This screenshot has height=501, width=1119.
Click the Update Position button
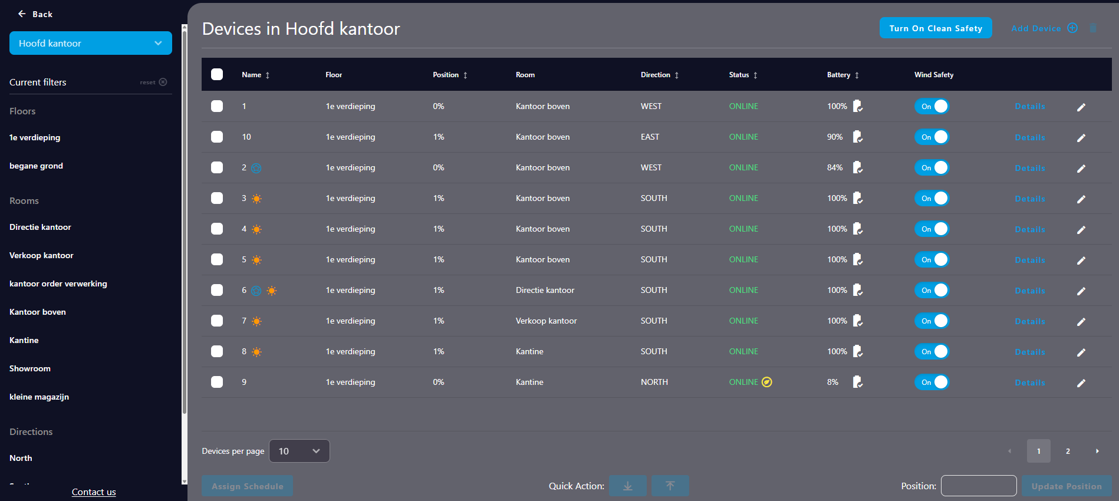pos(1067,486)
